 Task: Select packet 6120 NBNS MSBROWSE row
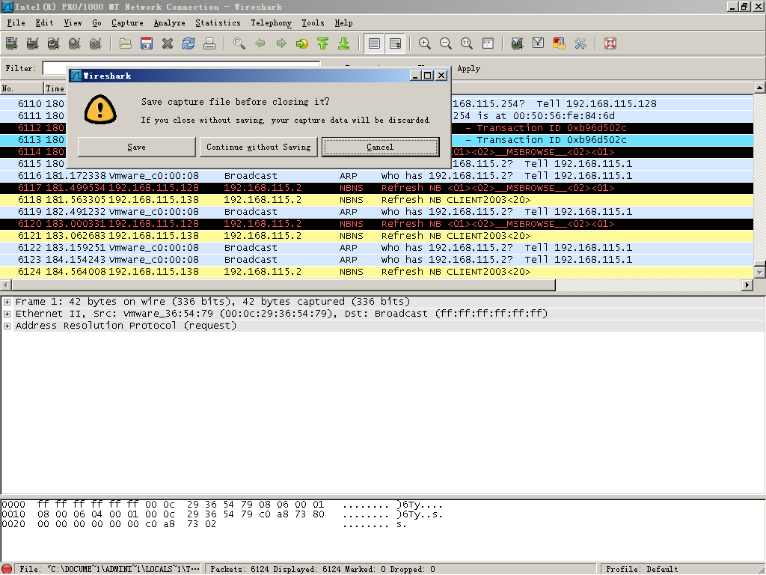(x=377, y=223)
